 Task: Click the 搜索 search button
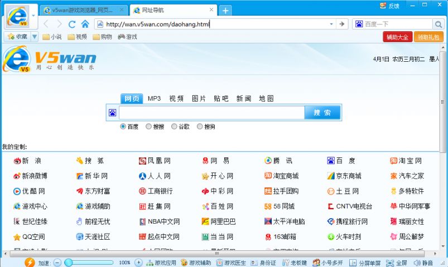322,112
